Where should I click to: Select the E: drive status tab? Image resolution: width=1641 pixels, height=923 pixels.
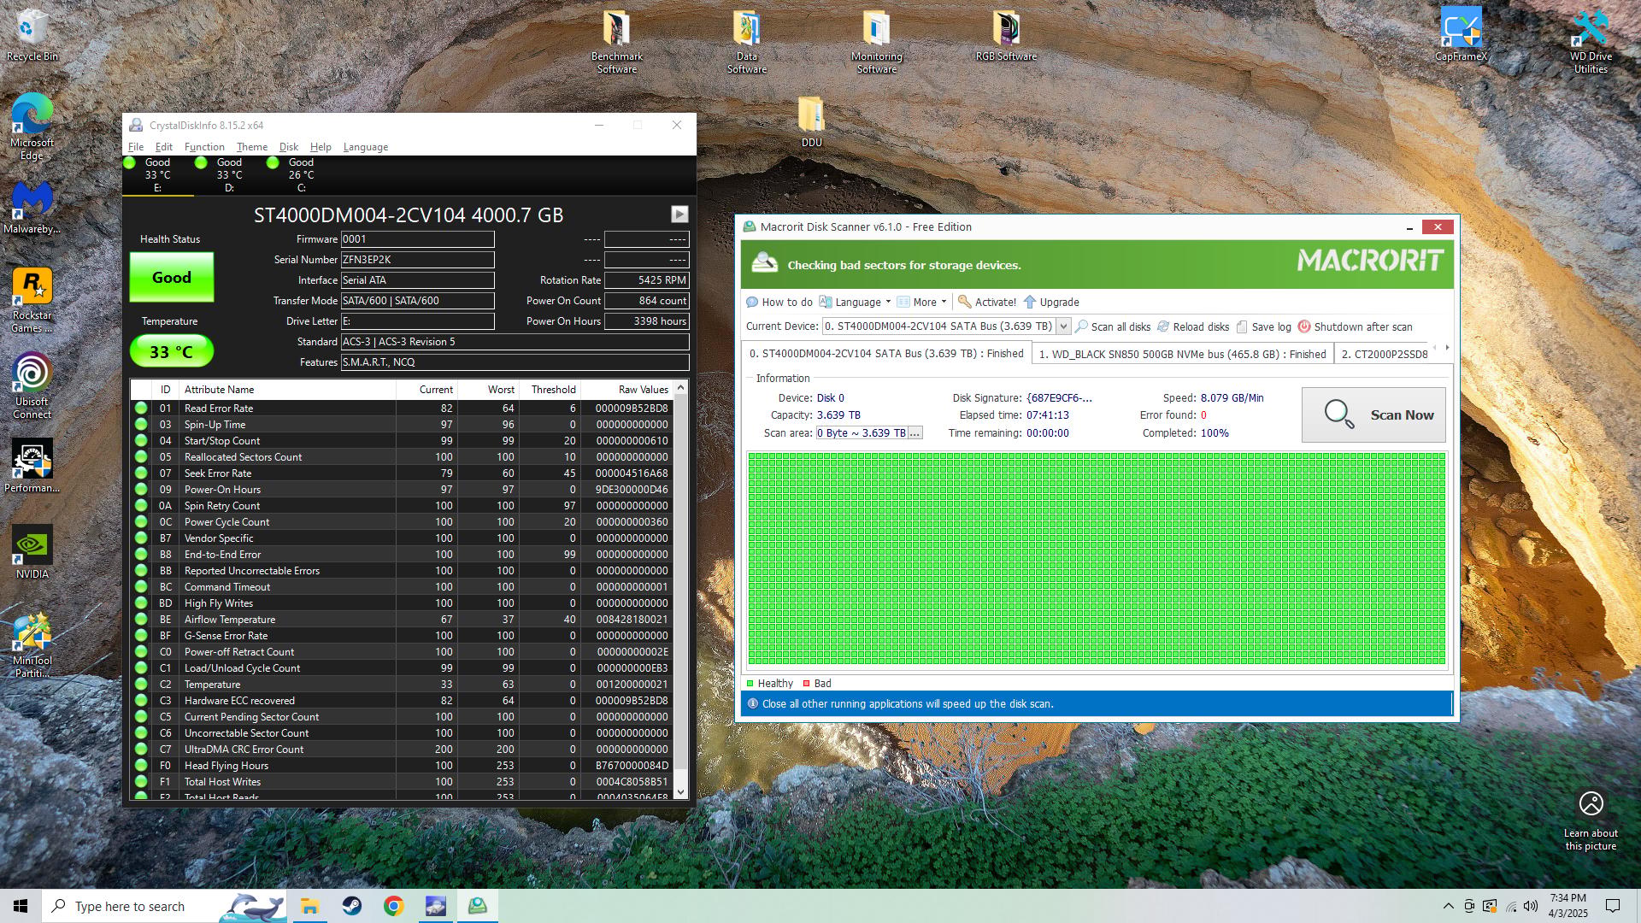(157, 175)
